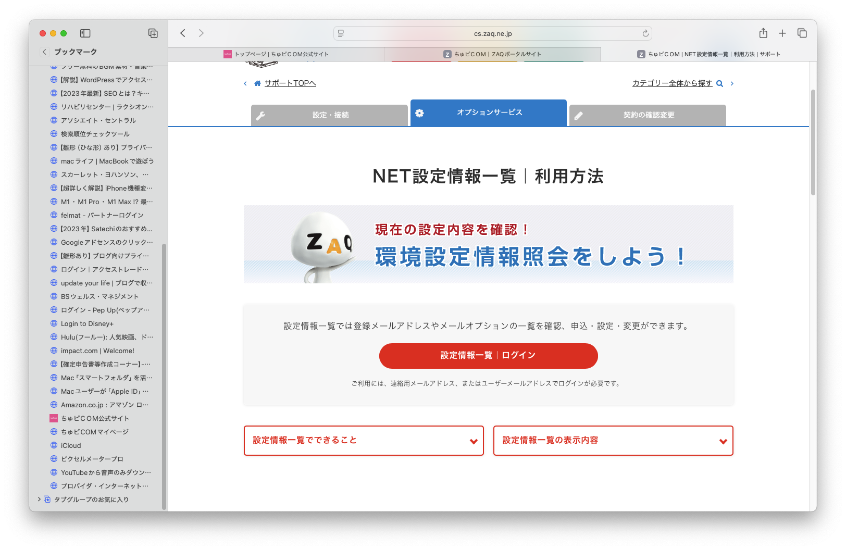This screenshot has height=550, width=846.
Task: Click the left chevron before サポートTOPへ
Action: tap(245, 83)
